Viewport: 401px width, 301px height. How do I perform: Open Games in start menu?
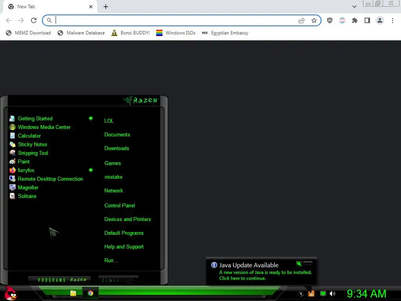tap(112, 163)
